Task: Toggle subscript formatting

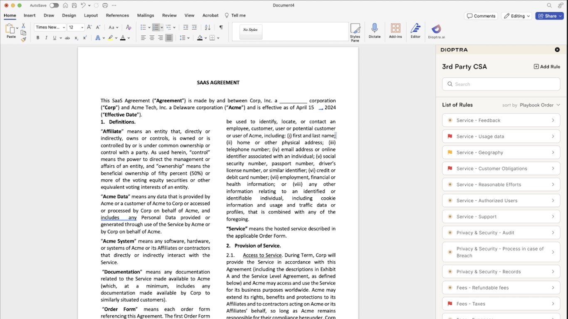Action: pyautogui.click(x=76, y=38)
